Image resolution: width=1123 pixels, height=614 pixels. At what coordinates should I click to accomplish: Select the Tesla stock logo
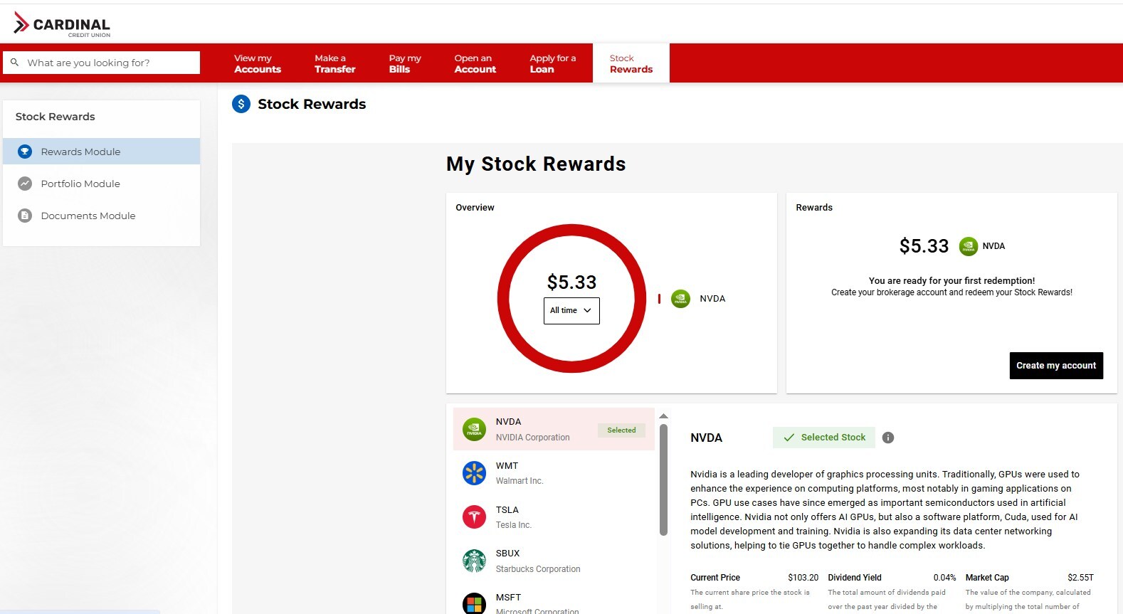[474, 517]
